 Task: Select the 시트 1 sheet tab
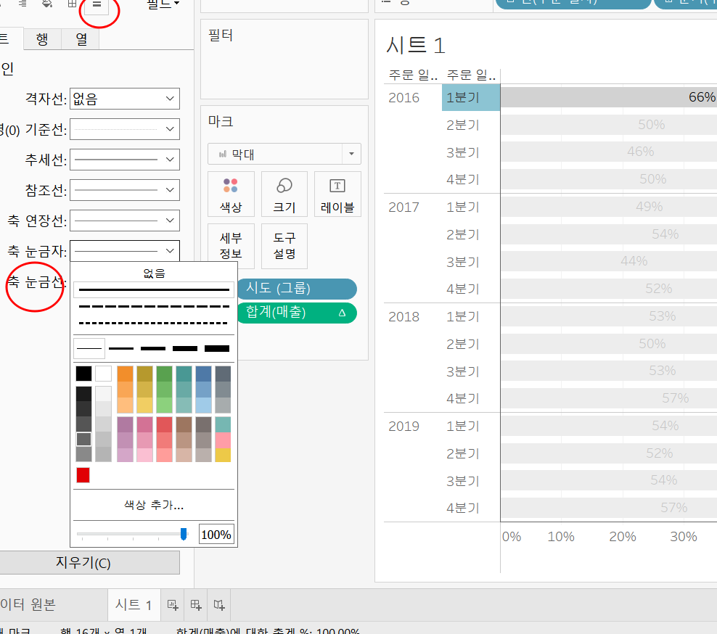134,605
